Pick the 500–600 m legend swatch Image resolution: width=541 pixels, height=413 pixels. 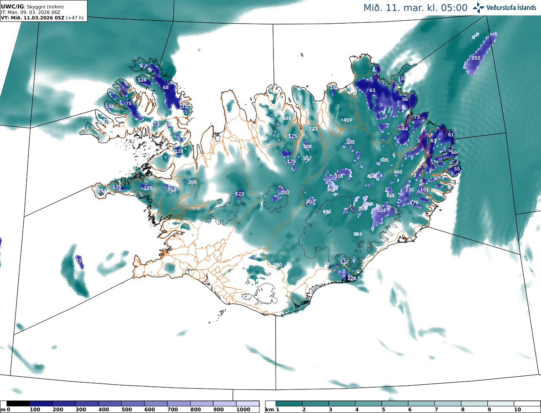(133, 404)
